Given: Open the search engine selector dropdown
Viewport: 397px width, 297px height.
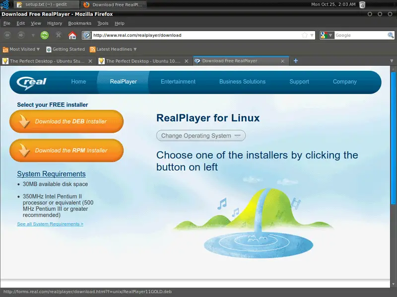Looking at the screenshot, I should pos(327,35).
